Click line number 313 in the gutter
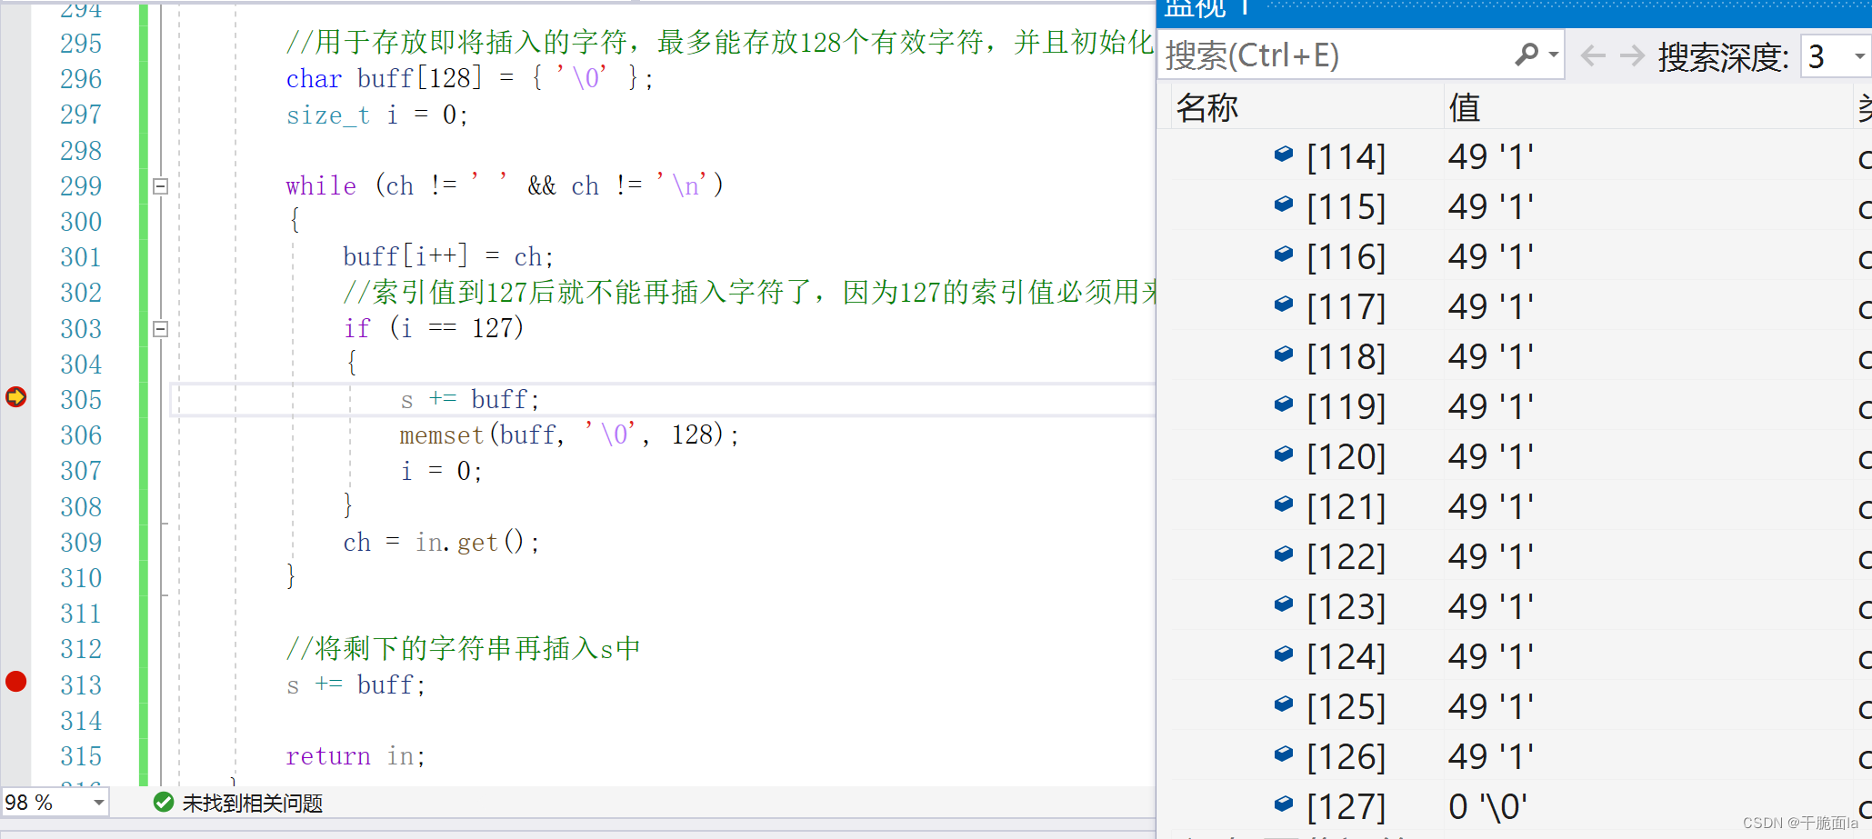Viewport: 1872px width, 839px height. click(81, 685)
